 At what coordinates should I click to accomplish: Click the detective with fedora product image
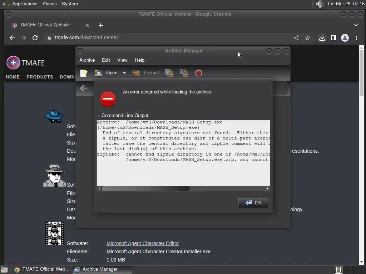(x=55, y=175)
